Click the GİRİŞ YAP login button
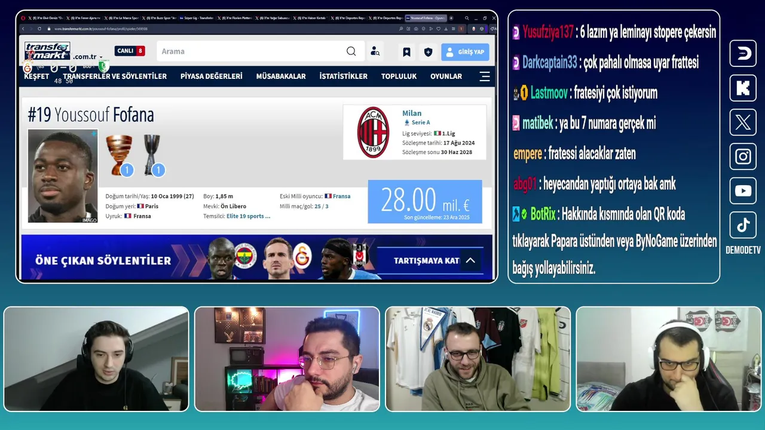 465,52
